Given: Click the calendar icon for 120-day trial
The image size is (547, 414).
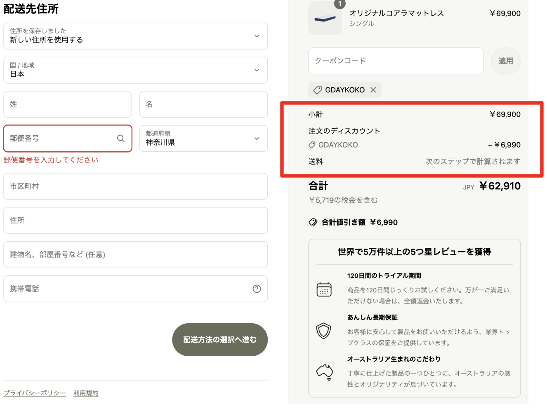Looking at the screenshot, I should (324, 289).
